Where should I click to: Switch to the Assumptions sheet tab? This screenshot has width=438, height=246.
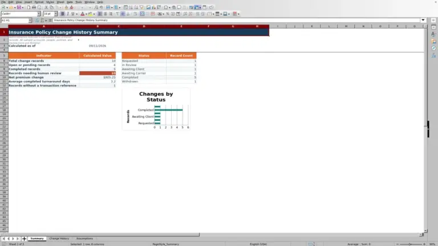pyautogui.click(x=84, y=239)
